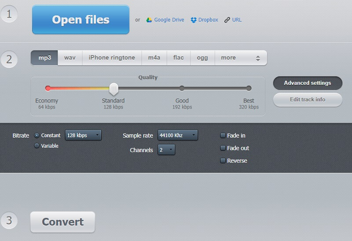Click the Dropbox logo icon

coord(193,20)
